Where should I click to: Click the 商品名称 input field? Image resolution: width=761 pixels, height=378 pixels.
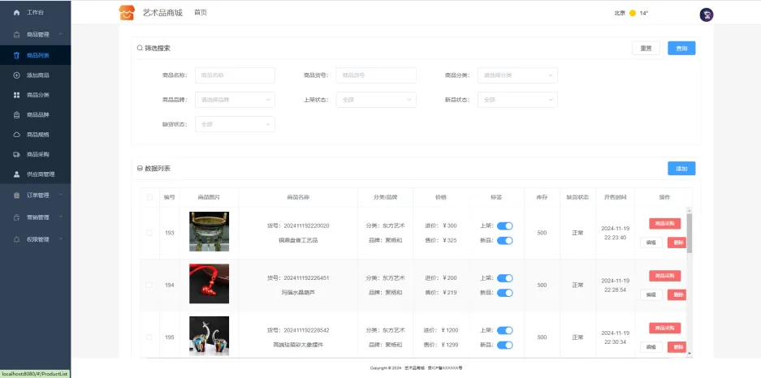235,75
